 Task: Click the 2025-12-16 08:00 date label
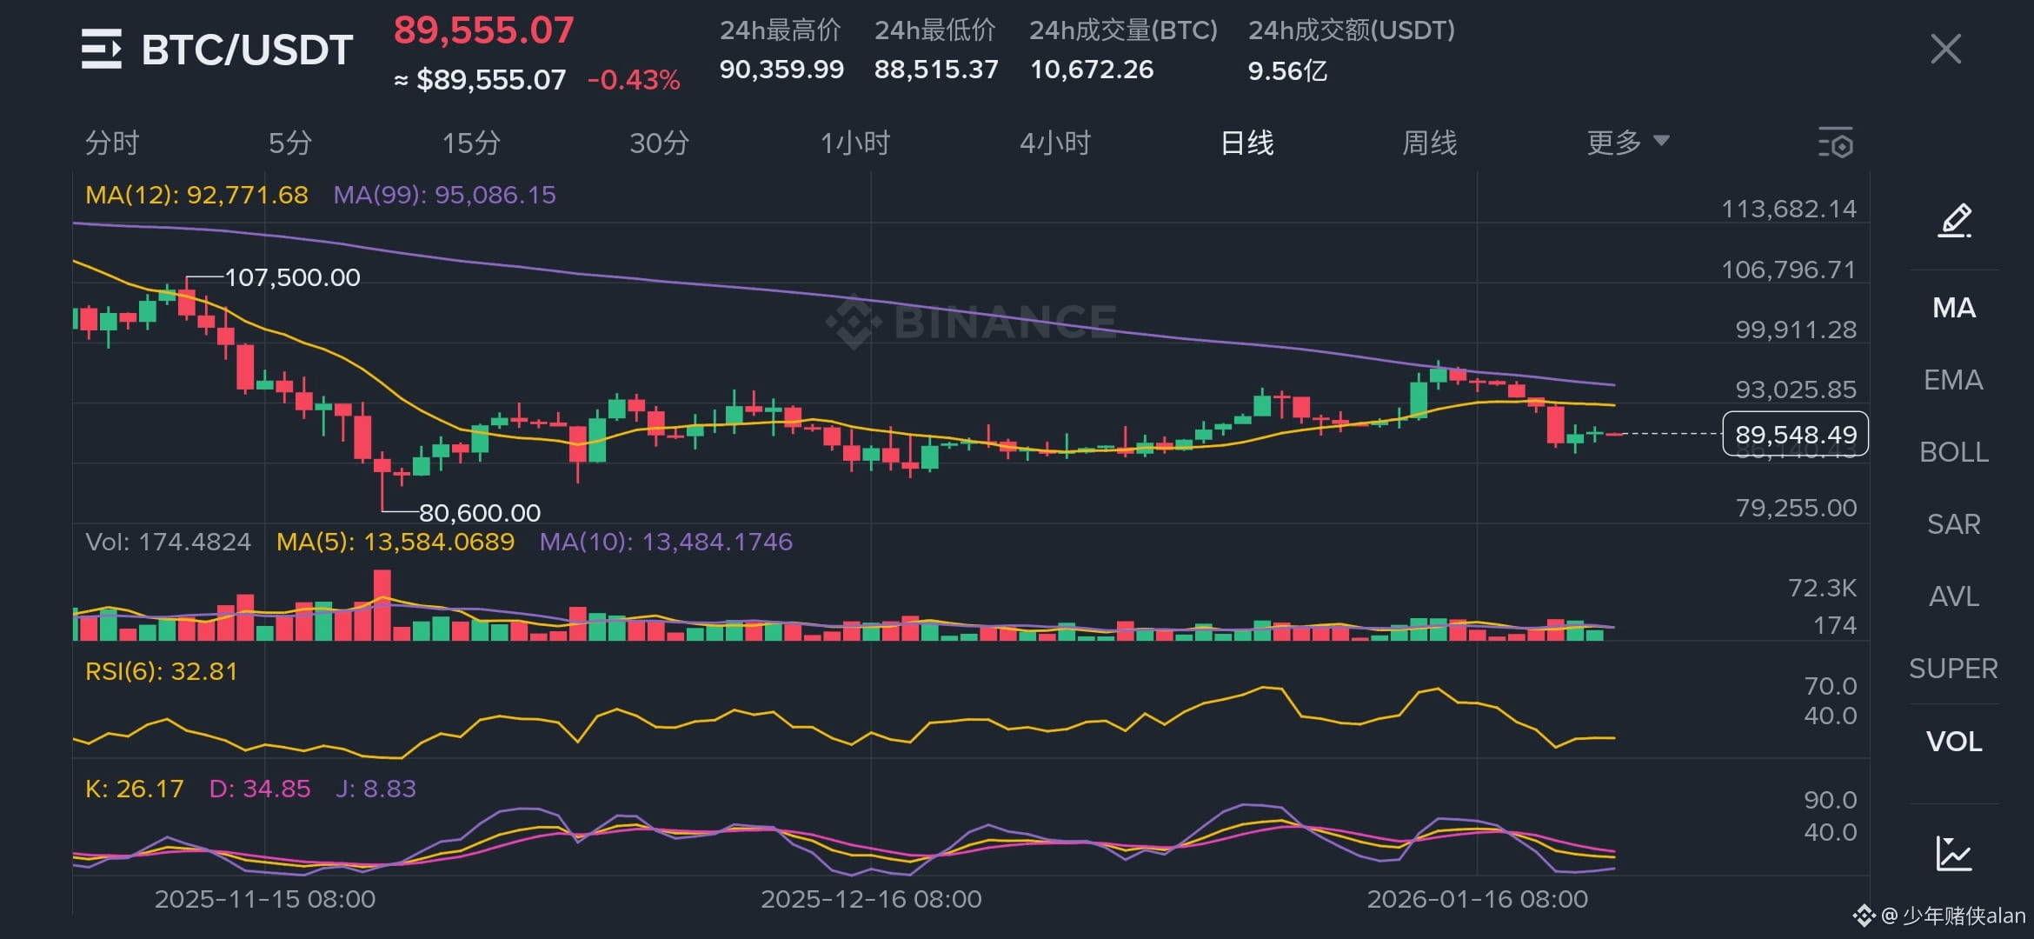[x=871, y=899]
